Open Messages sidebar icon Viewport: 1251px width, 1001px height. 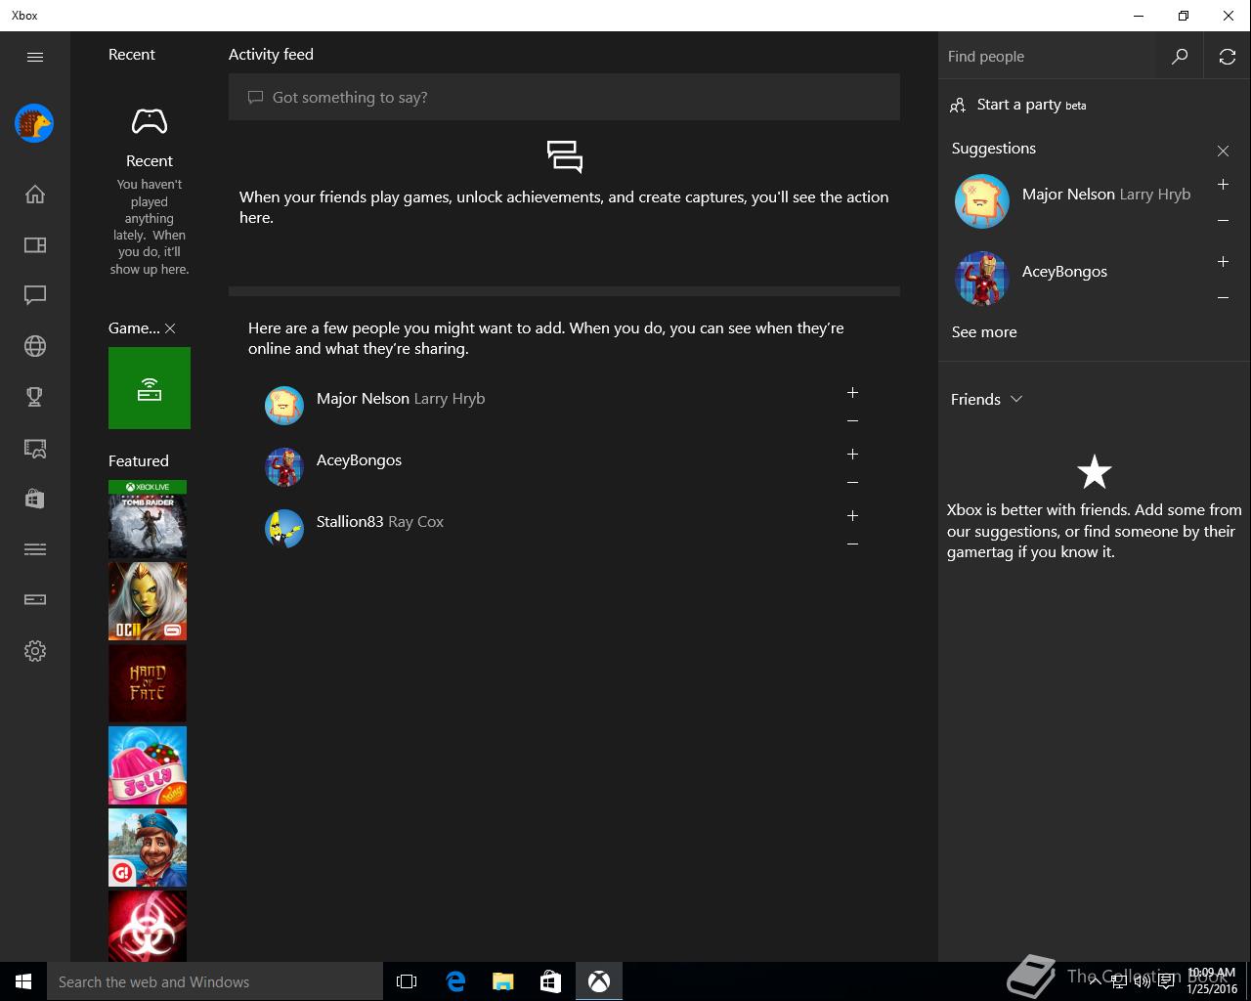pos(35,295)
